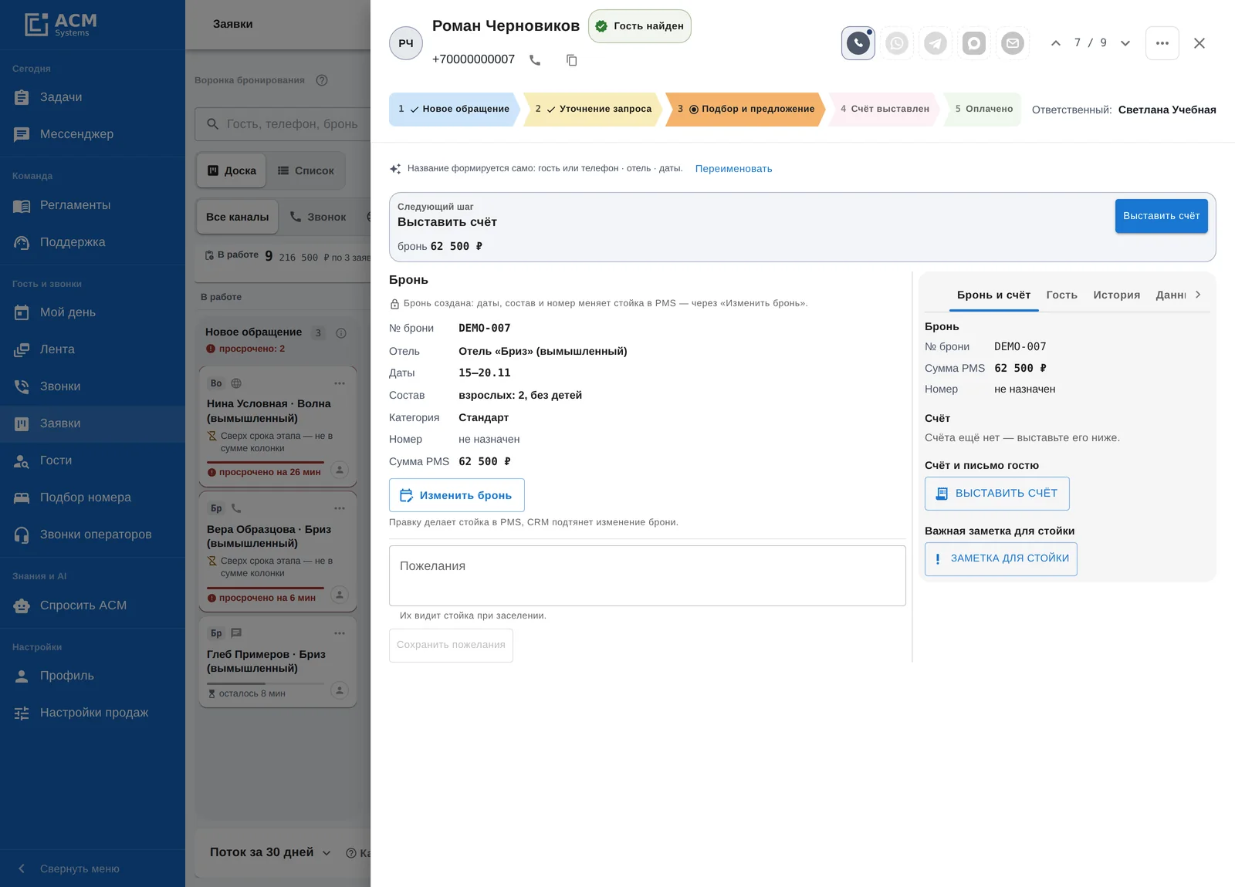Close the Роман Черновиков request panel
The image size is (1235, 887).
(x=1199, y=43)
